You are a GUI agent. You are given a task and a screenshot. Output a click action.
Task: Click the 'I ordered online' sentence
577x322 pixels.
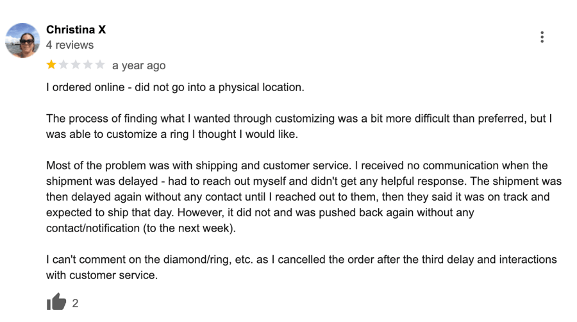coord(175,87)
